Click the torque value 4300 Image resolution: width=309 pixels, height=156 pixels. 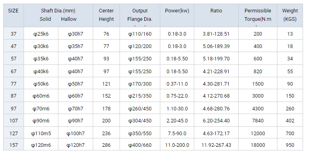[x=258, y=108]
